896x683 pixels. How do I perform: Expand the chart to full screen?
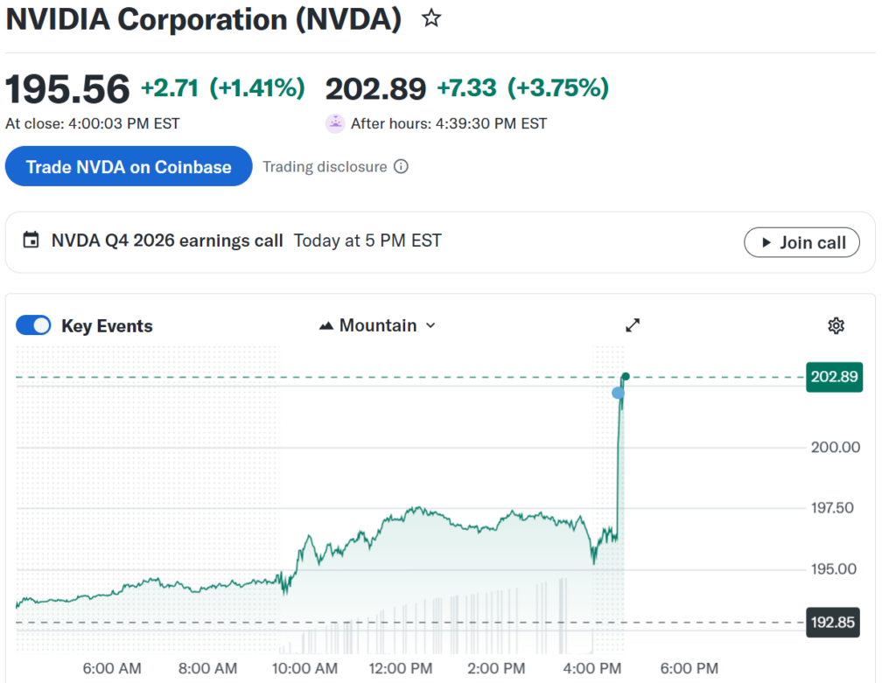pos(633,325)
